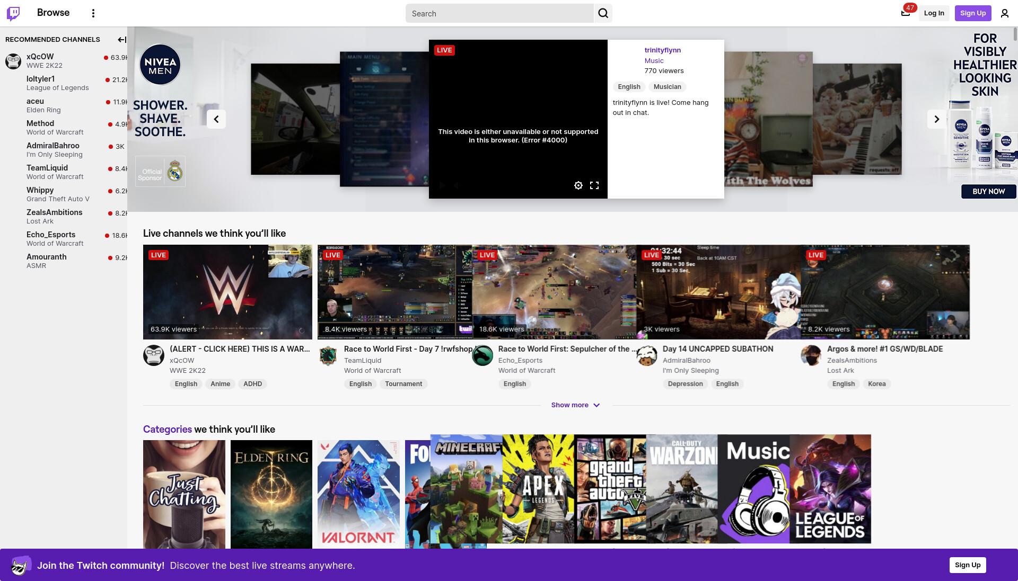Click the Log In button

coord(934,13)
